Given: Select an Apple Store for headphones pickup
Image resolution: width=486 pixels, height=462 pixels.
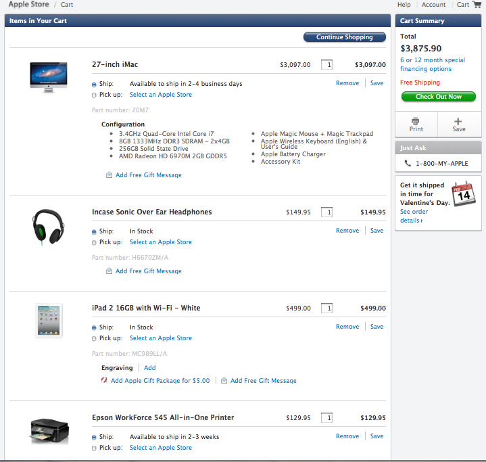Looking at the screenshot, I should pyautogui.click(x=161, y=241).
